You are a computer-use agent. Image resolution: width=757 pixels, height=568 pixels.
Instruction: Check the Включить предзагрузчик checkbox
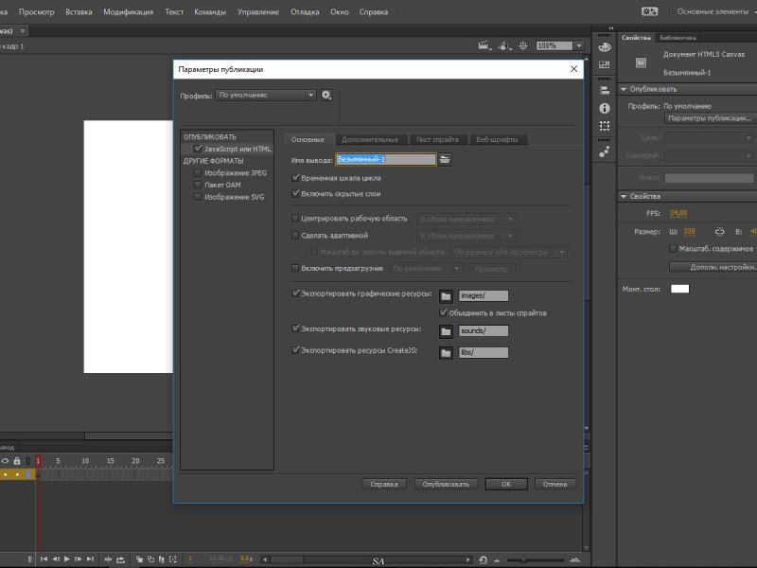(295, 268)
